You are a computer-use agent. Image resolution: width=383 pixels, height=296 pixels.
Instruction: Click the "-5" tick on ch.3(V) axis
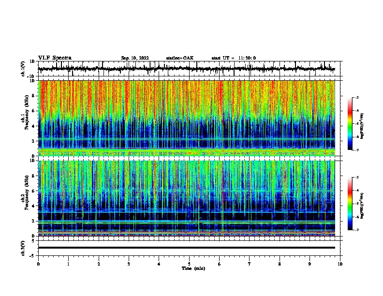(x=33, y=256)
